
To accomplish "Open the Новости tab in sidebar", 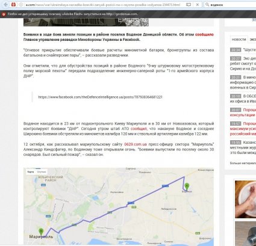I will click(x=239, y=40).
